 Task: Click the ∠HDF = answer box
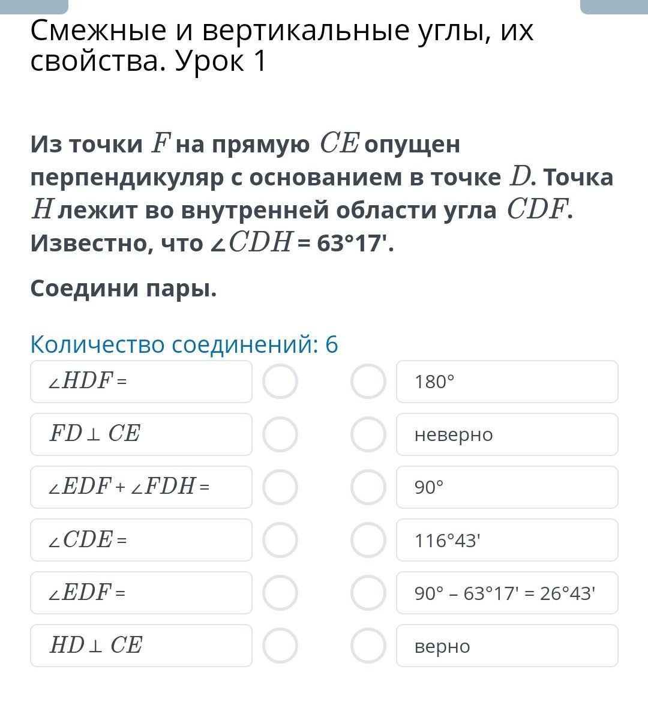tap(141, 382)
